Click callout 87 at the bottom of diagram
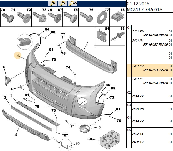The height and width of the screenshot is (151, 173). coord(66,135)
